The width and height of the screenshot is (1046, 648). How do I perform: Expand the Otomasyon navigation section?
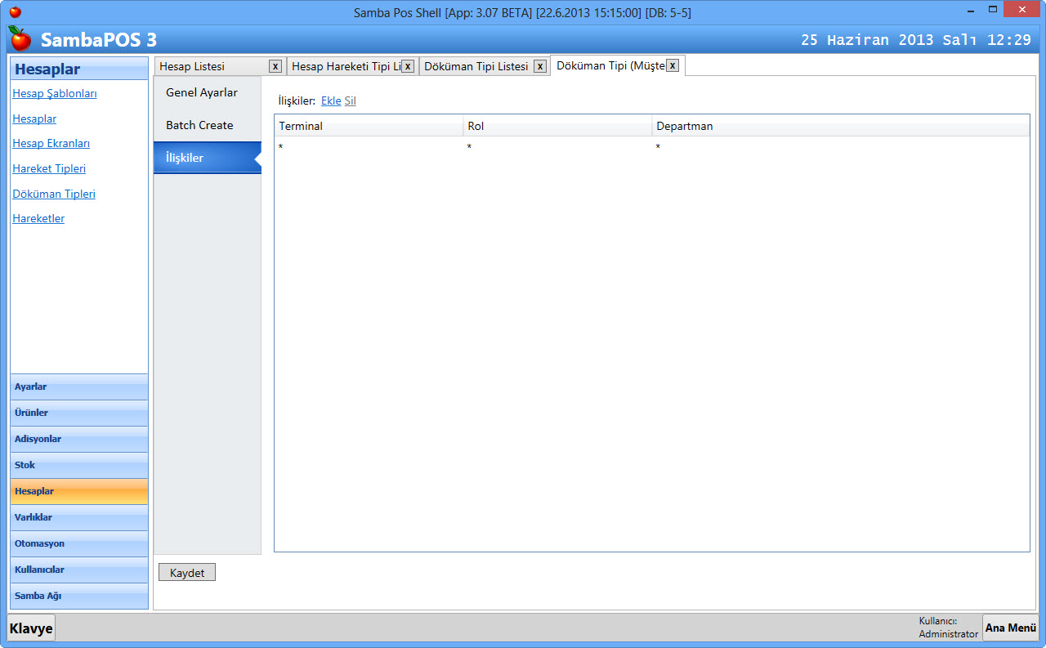79,543
